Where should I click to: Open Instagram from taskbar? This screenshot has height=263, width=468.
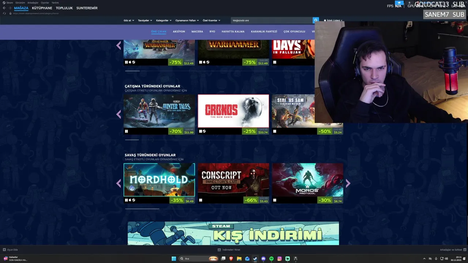click(279, 259)
